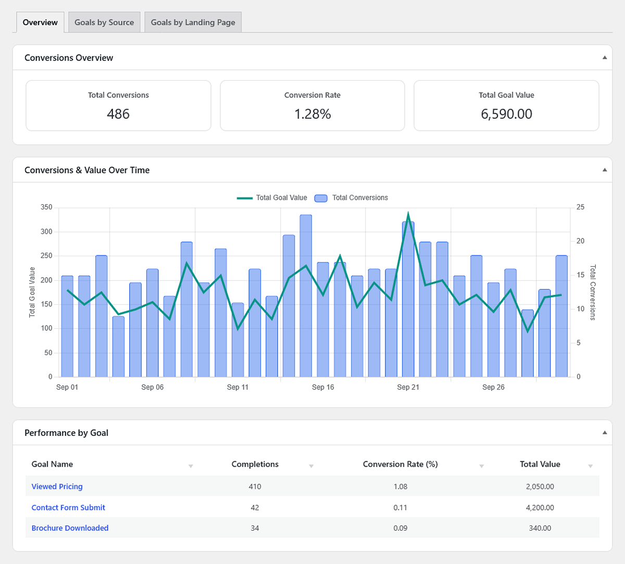Click the 1.08 conversion rate cell
625x564 pixels.
400,486
